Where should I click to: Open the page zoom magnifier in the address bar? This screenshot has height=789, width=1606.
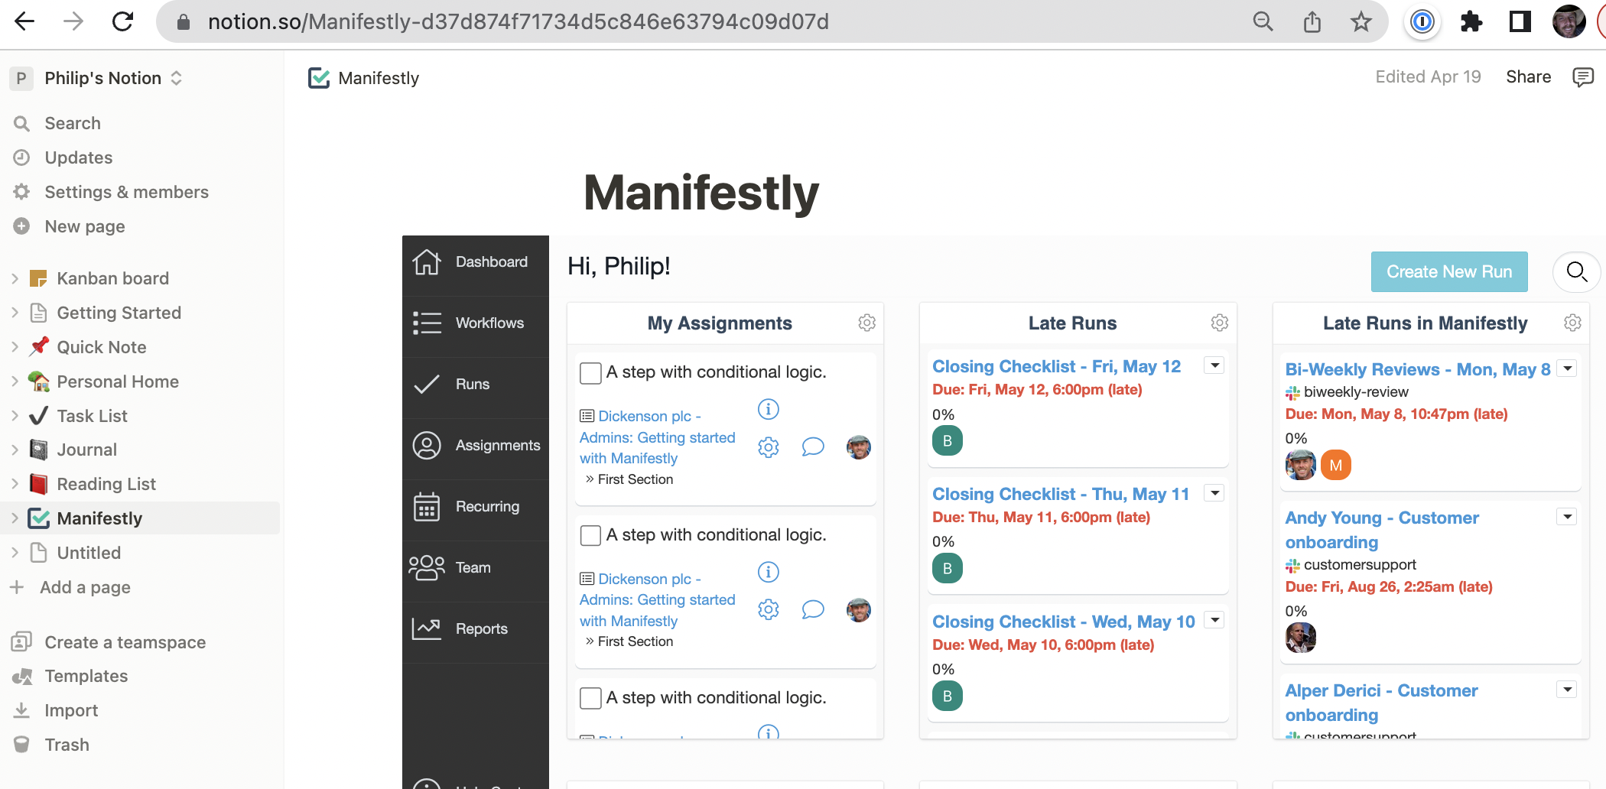pos(1263,21)
